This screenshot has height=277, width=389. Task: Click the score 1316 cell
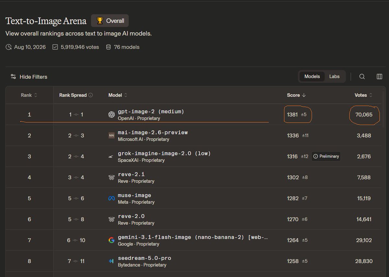click(292, 156)
